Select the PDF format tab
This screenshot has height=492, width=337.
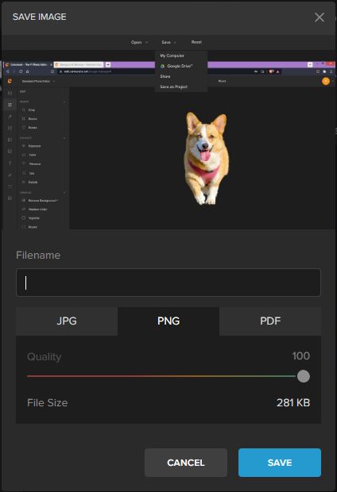coord(270,321)
